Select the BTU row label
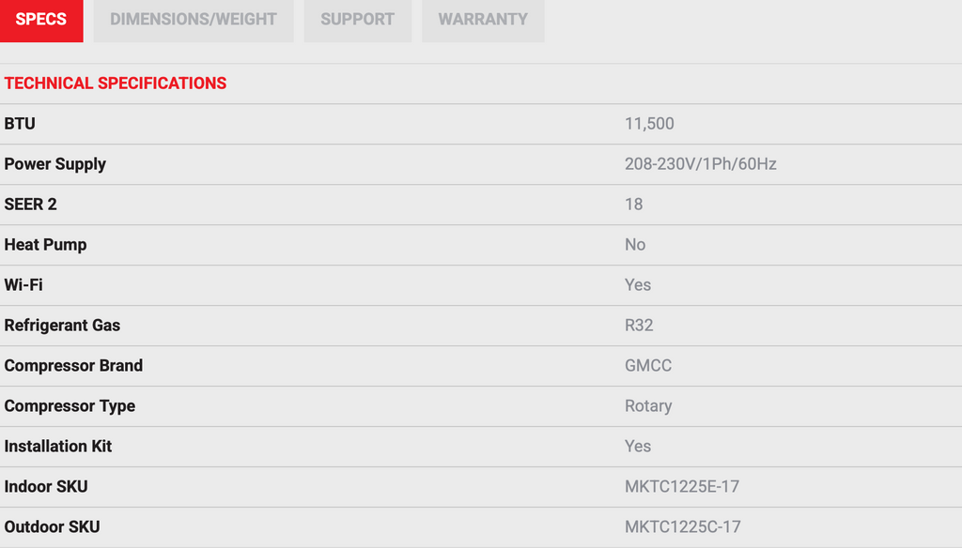 tap(21, 123)
